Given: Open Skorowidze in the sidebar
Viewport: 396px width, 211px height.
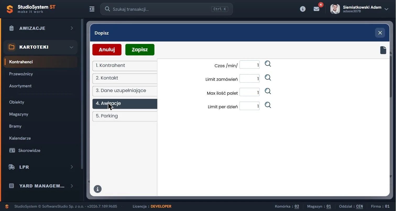Looking at the screenshot, I should tap(29, 151).
